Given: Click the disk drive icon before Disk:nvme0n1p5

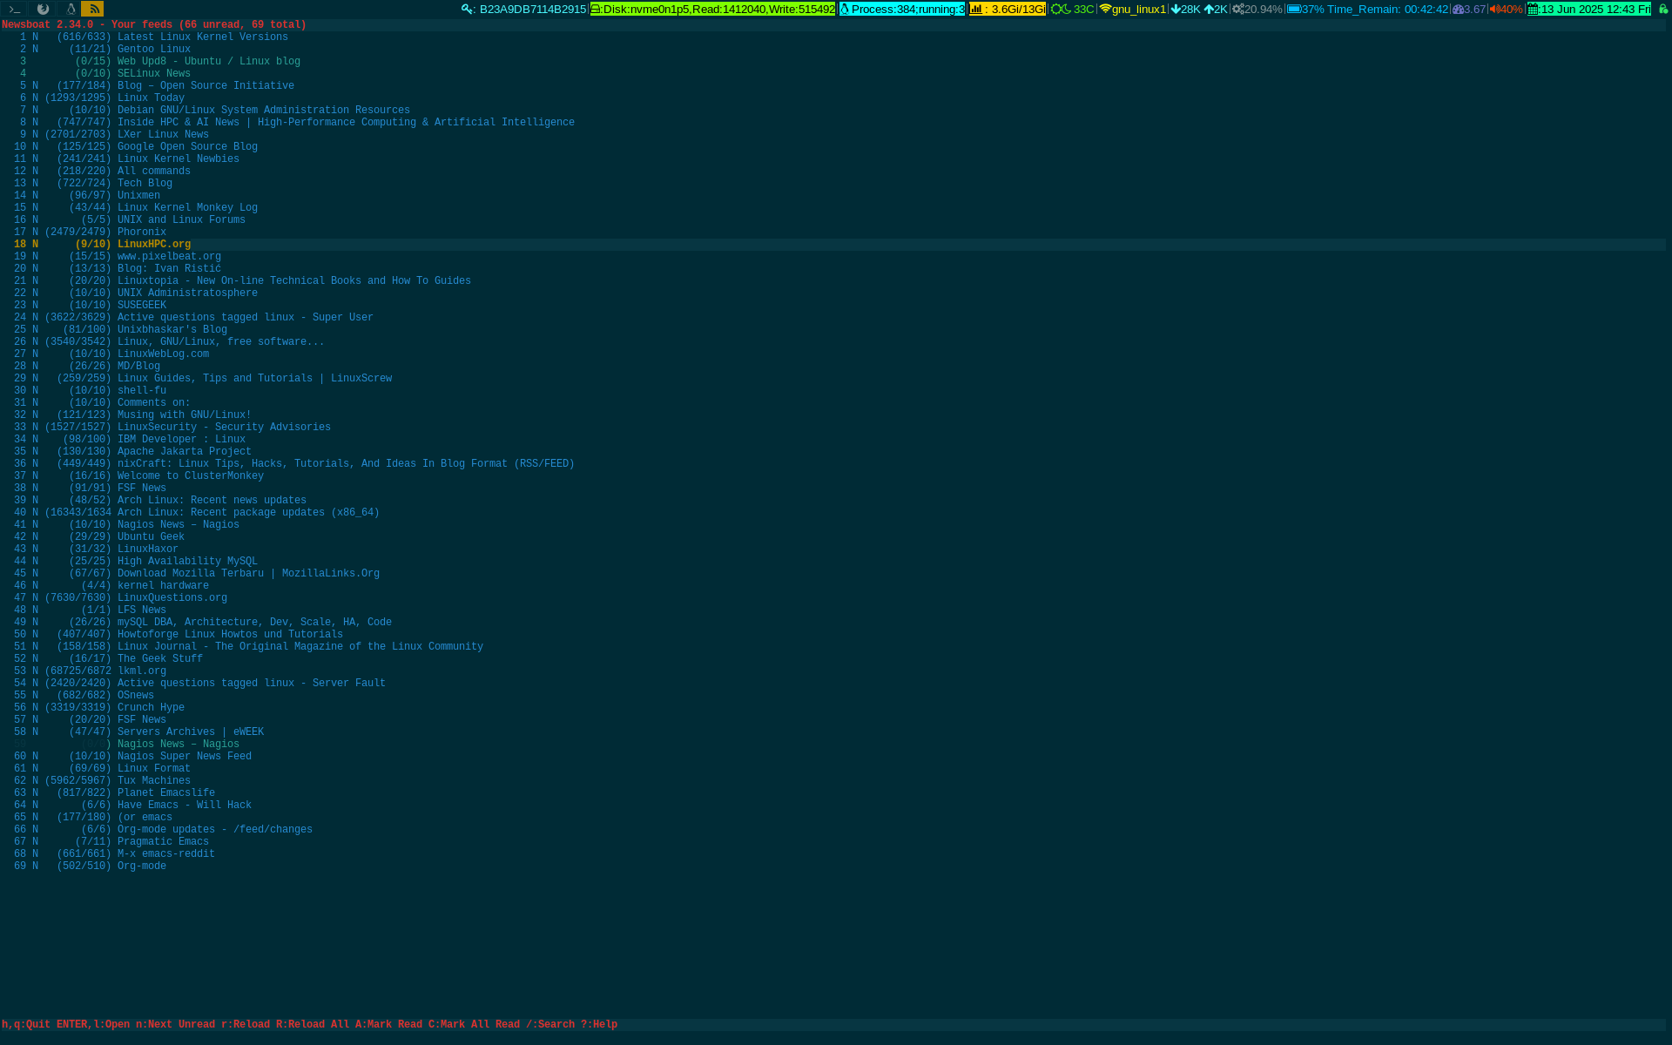Looking at the screenshot, I should (596, 10).
